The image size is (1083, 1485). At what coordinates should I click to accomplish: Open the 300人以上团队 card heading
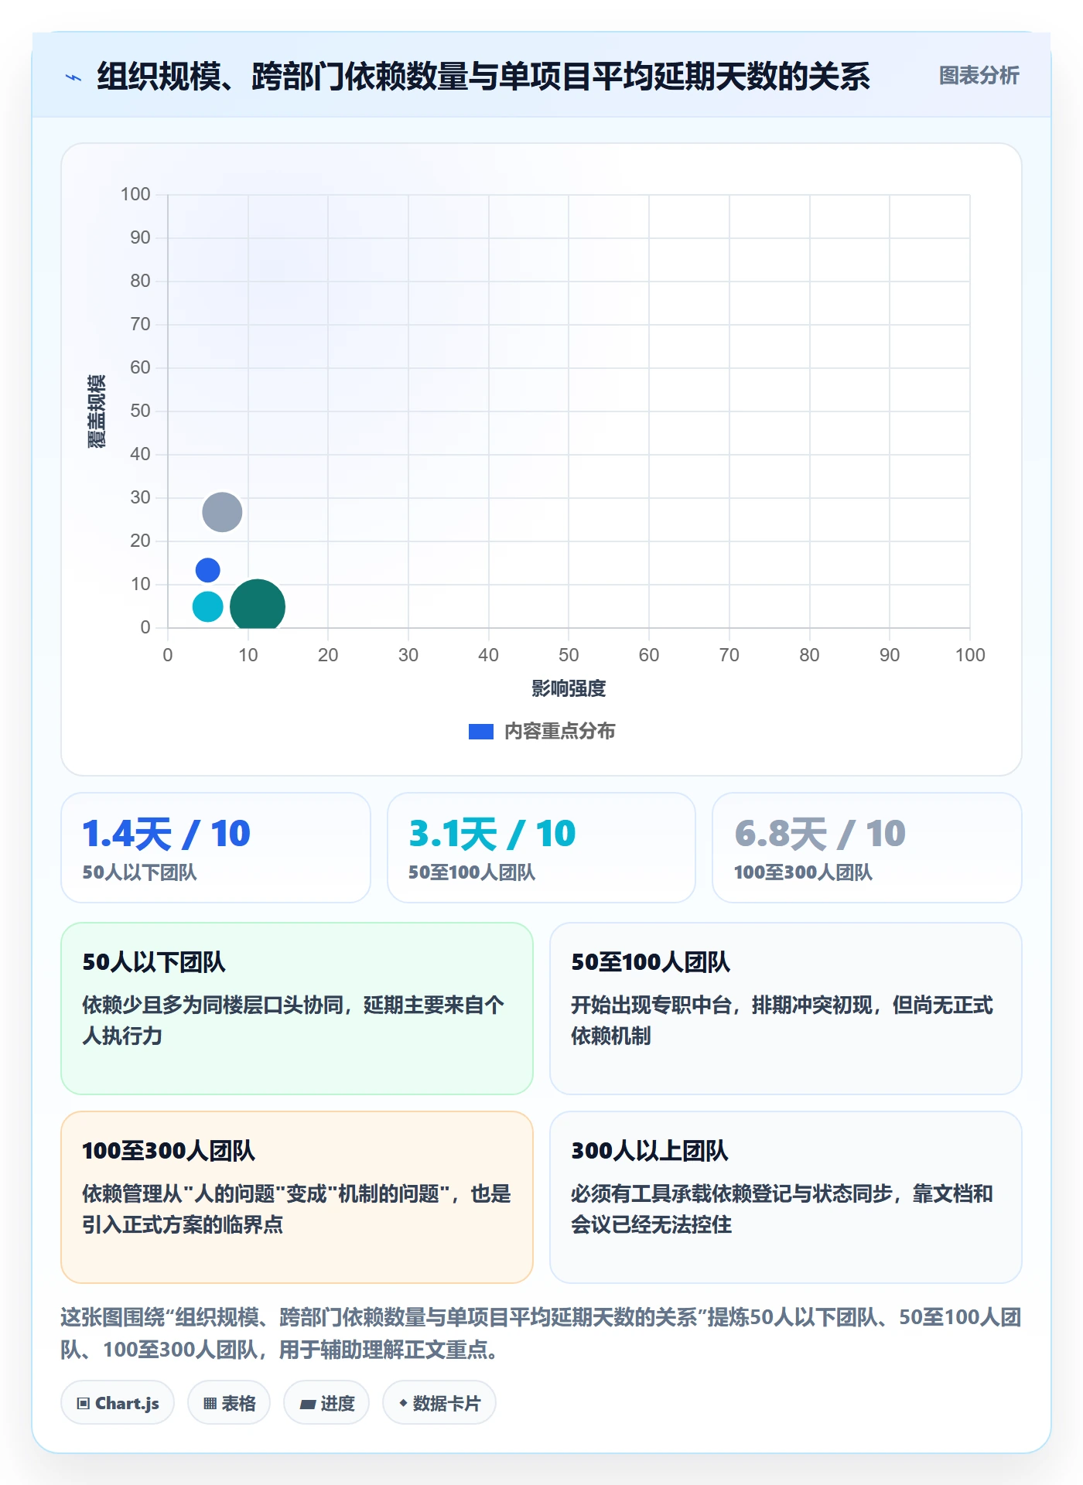pyautogui.click(x=650, y=1151)
